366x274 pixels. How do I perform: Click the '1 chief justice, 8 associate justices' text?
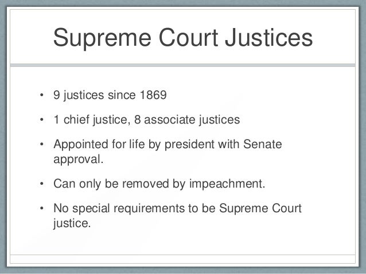(147, 120)
